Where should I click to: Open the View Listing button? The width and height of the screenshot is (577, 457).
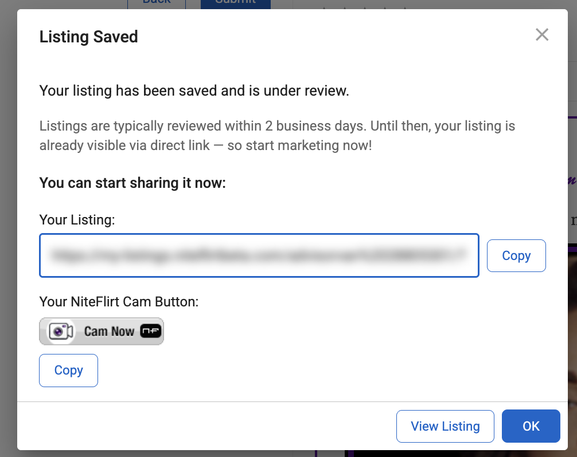pos(445,426)
